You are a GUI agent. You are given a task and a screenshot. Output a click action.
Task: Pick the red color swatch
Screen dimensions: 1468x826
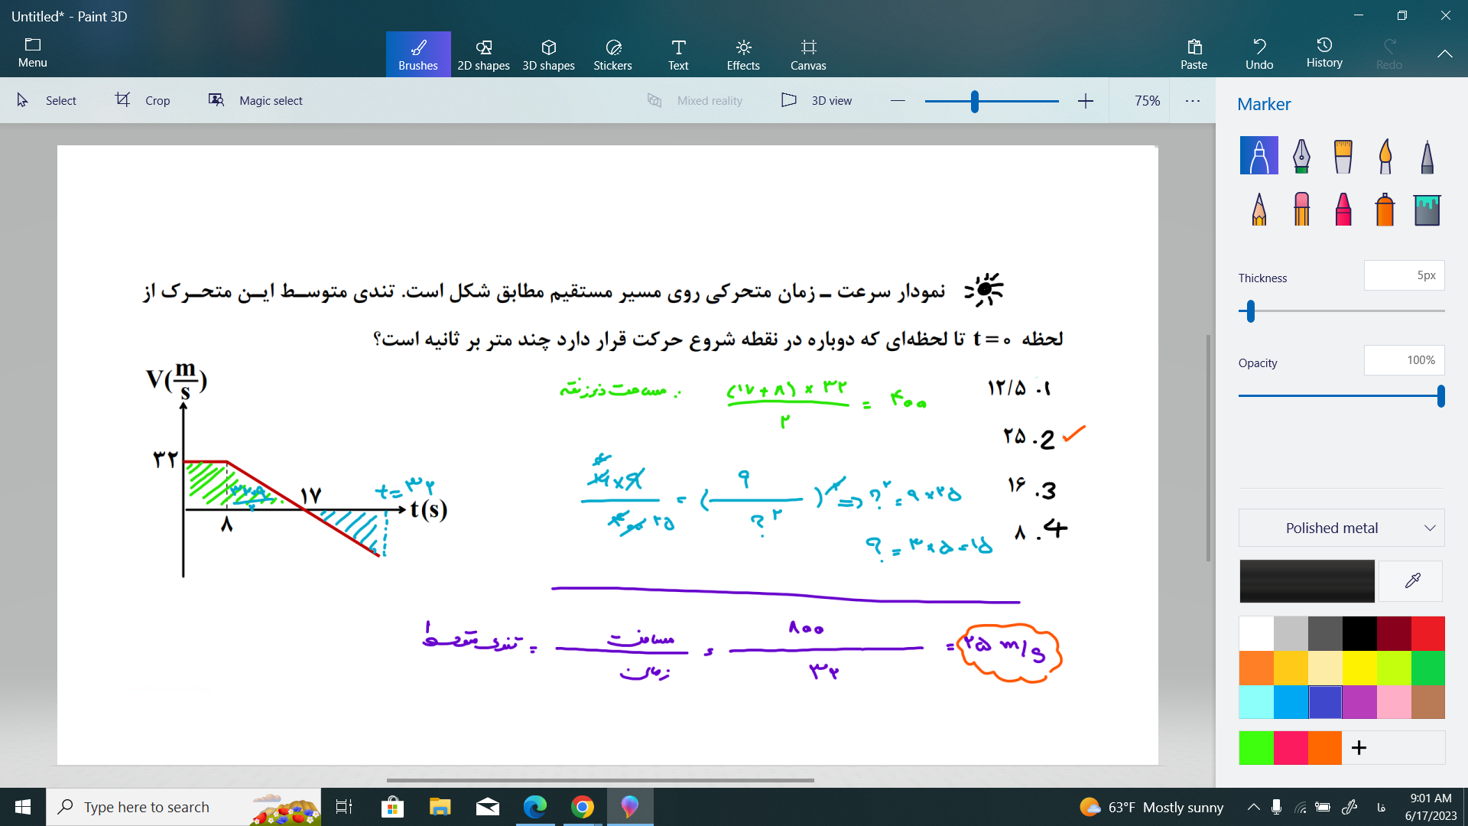pyautogui.click(x=1427, y=633)
